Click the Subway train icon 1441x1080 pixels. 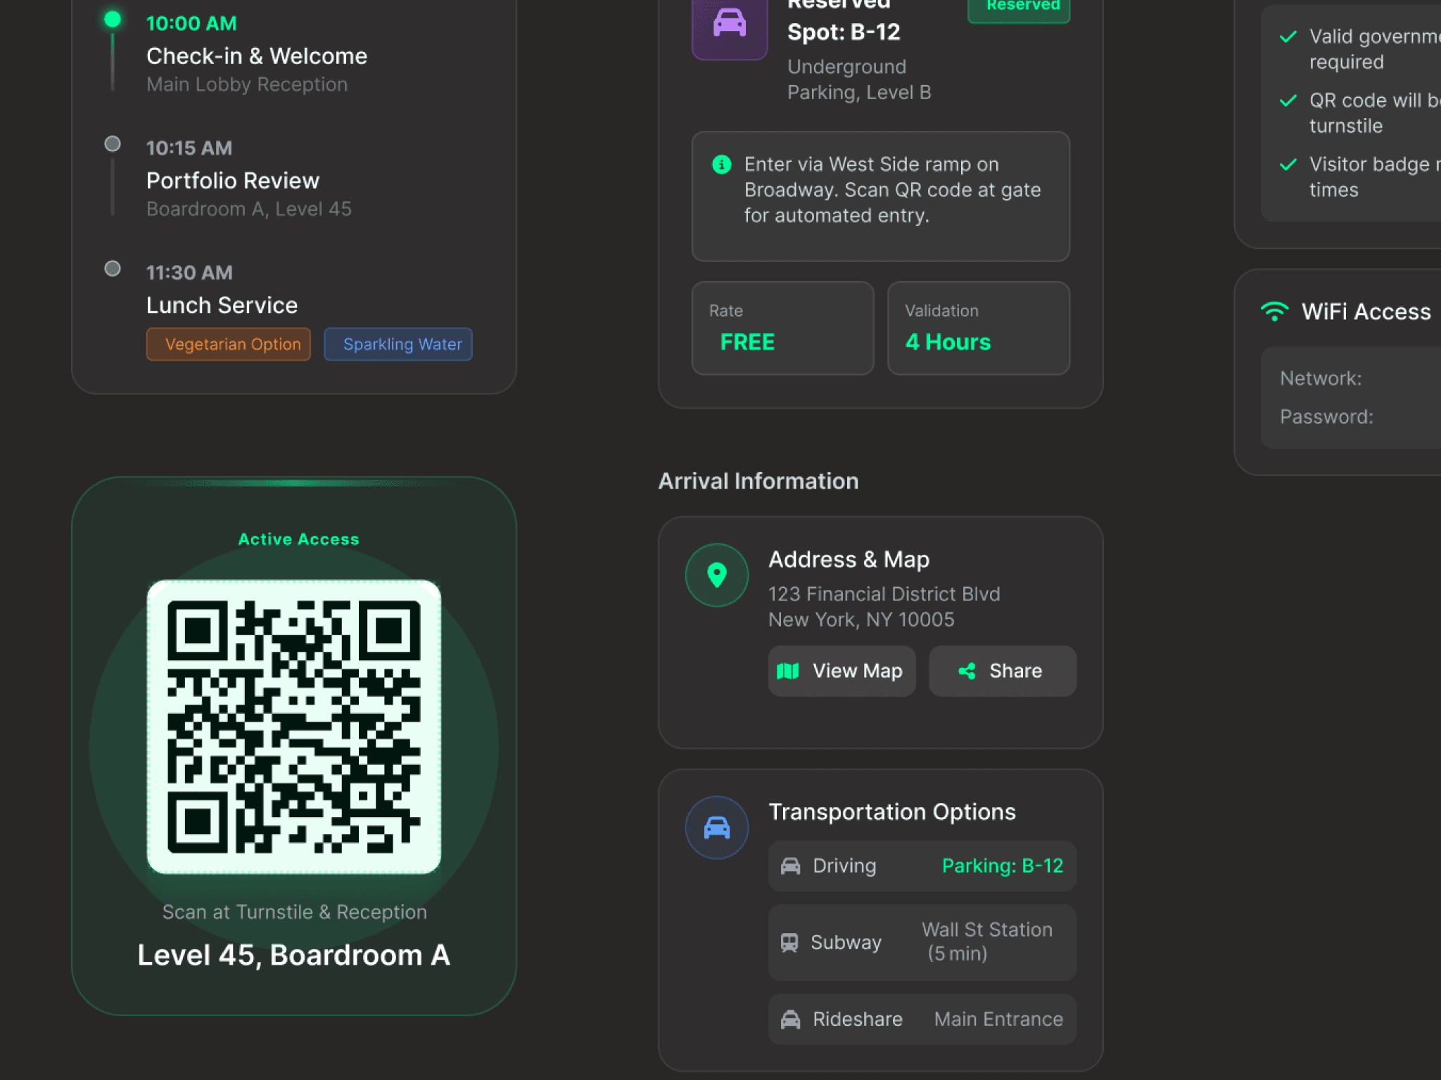[789, 942]
